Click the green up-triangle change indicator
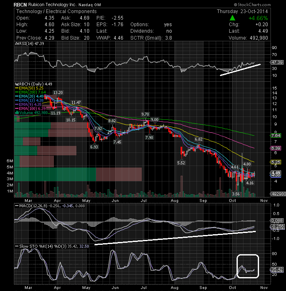 tap(232, 18)
